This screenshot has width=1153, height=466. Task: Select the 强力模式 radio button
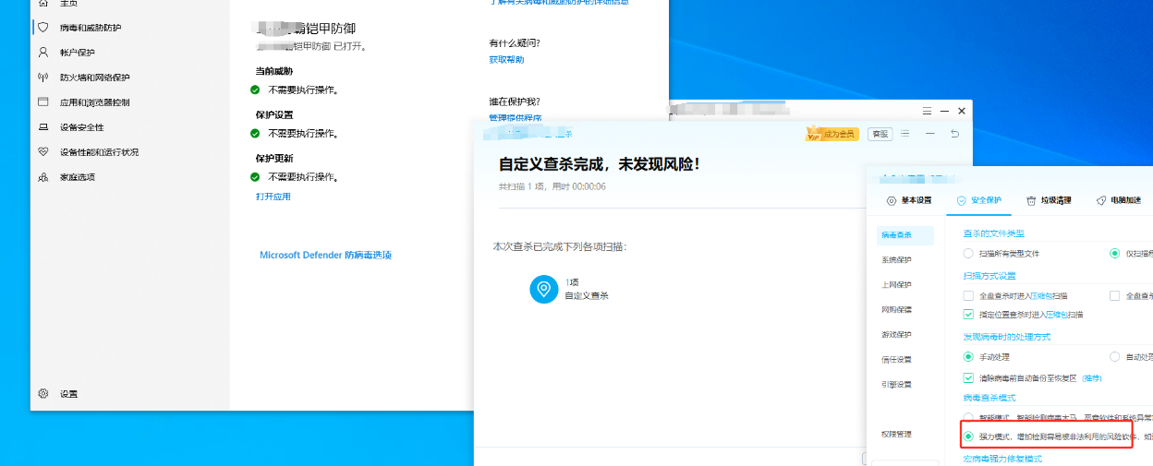tap(968, 436)
